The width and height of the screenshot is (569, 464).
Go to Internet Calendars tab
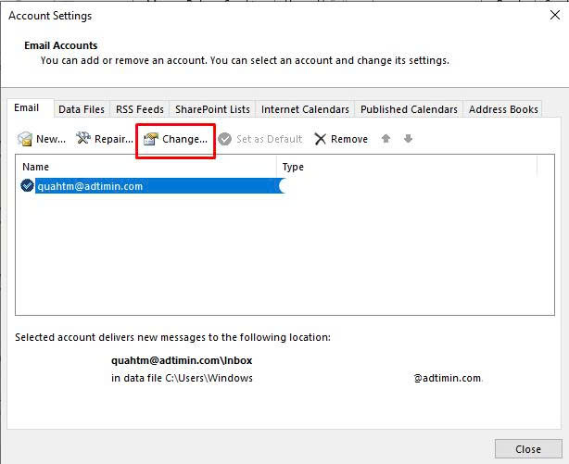tap(305, 109)
